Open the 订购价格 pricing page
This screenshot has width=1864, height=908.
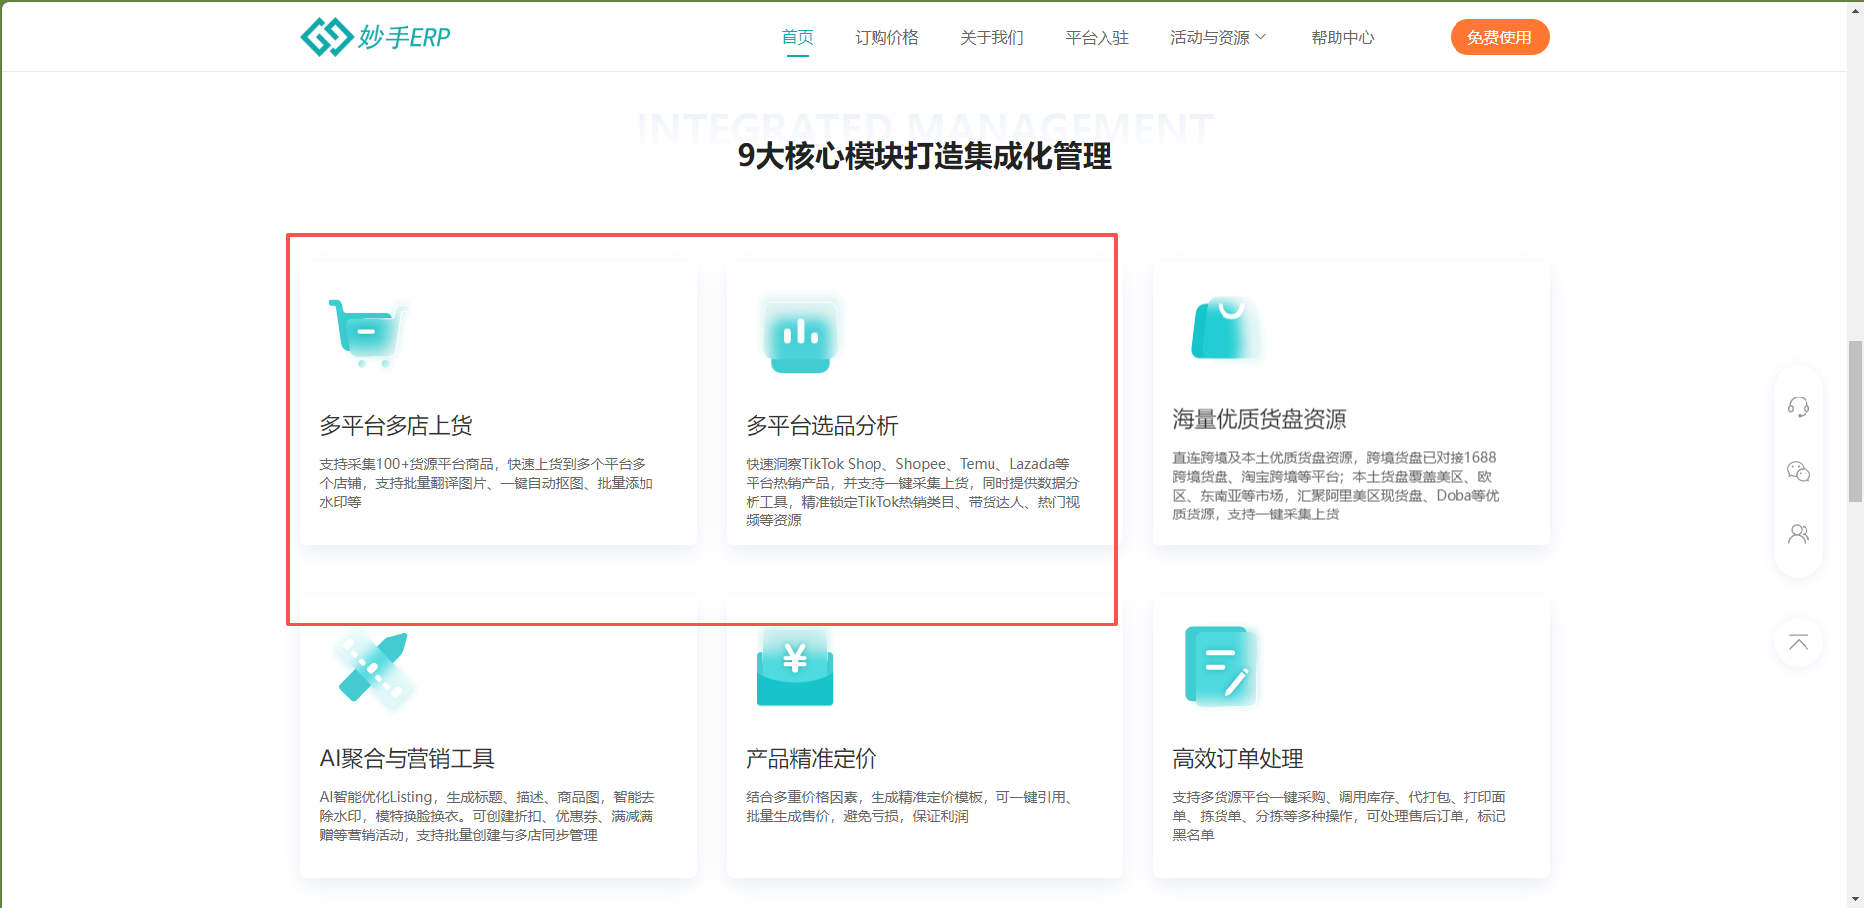(886, 38)
